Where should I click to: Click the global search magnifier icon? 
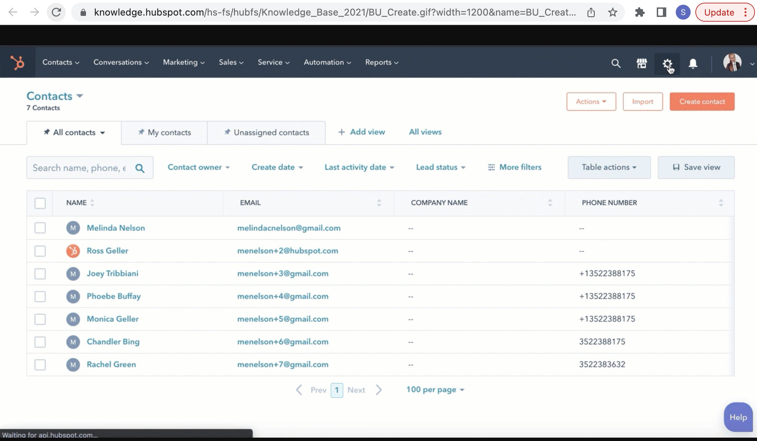(x=616, y=63)
